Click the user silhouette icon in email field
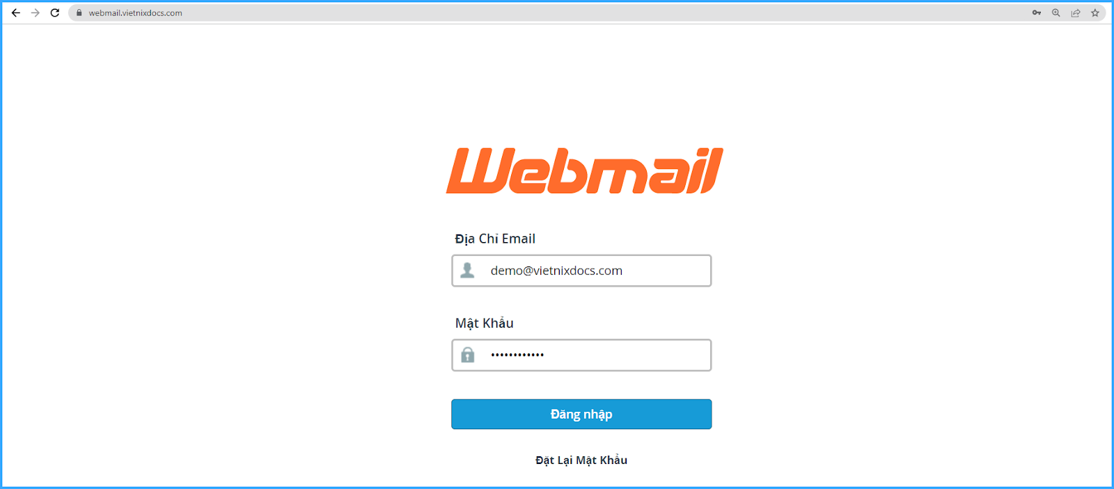Viewport: 1114px width, 489px height. [x=468, y=270]
